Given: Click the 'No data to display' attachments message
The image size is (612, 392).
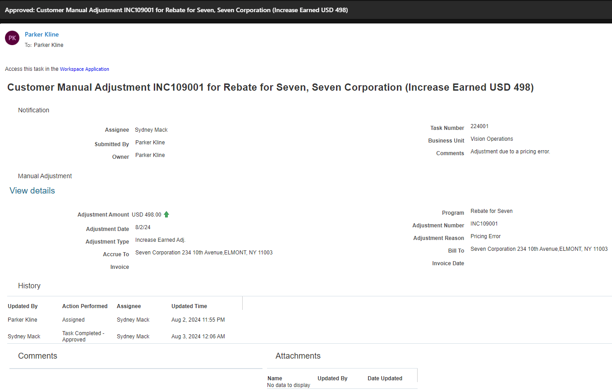Looking at the screenshot, I should coord(289,385).
